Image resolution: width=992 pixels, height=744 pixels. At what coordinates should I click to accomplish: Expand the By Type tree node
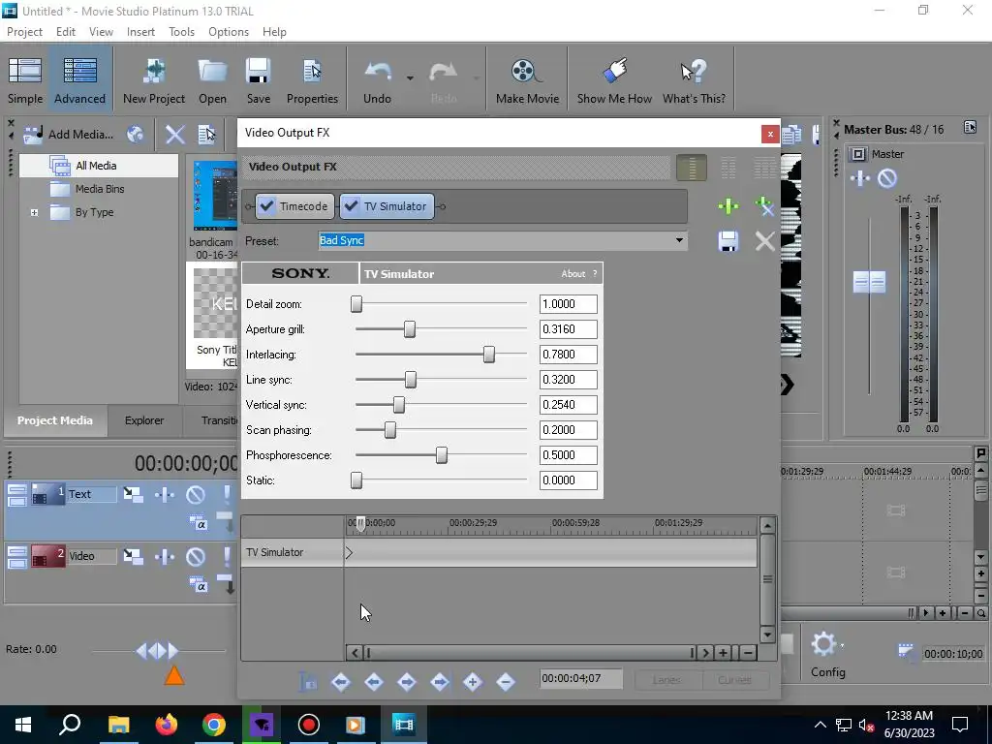[35, 212]
